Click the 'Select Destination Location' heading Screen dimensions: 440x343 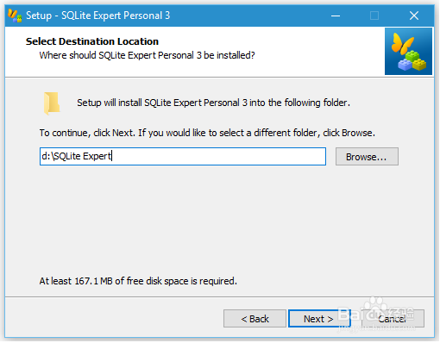coord(92,41)
